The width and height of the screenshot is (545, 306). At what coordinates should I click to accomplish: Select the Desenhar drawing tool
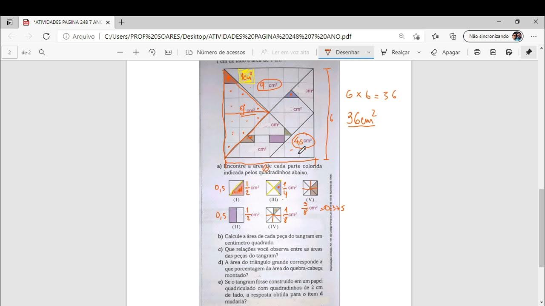tap(342, 52)
